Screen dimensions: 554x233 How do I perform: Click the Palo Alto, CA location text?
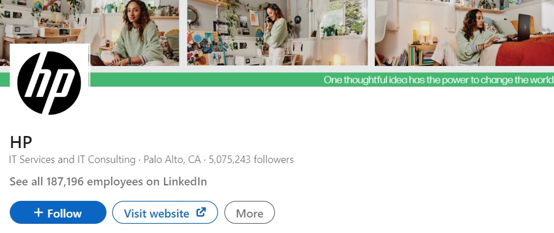pos(172,160)
